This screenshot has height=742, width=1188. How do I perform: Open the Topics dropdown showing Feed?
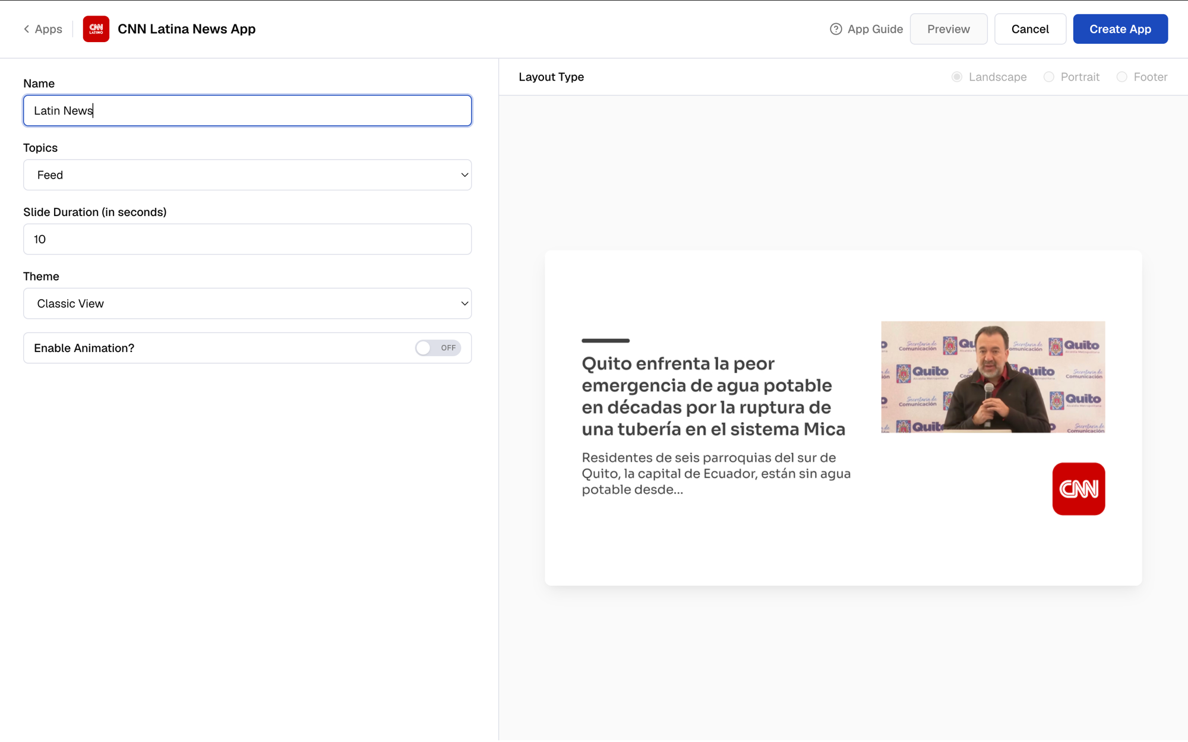pos(247,175)
